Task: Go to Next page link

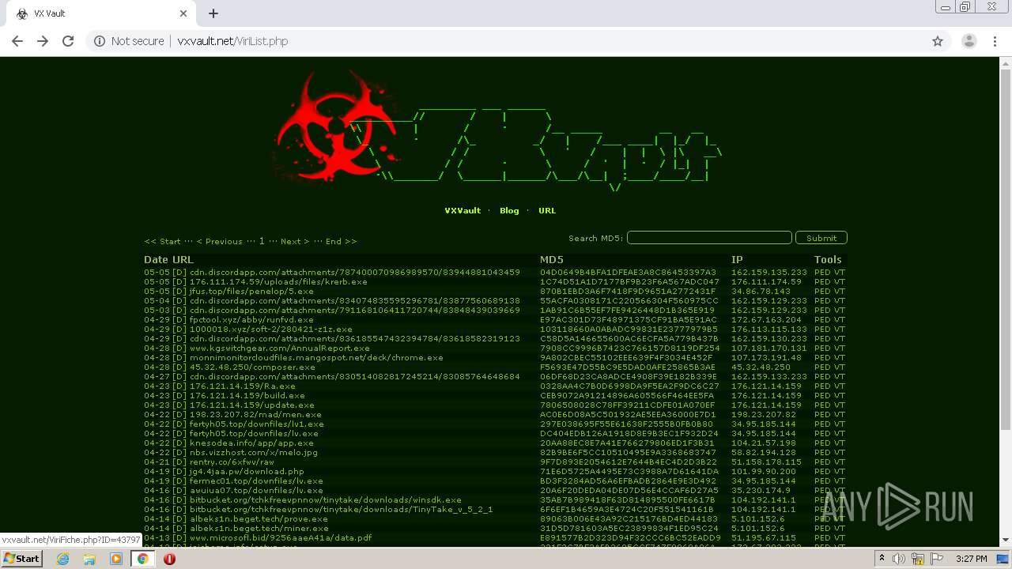Action: point(295,242)
